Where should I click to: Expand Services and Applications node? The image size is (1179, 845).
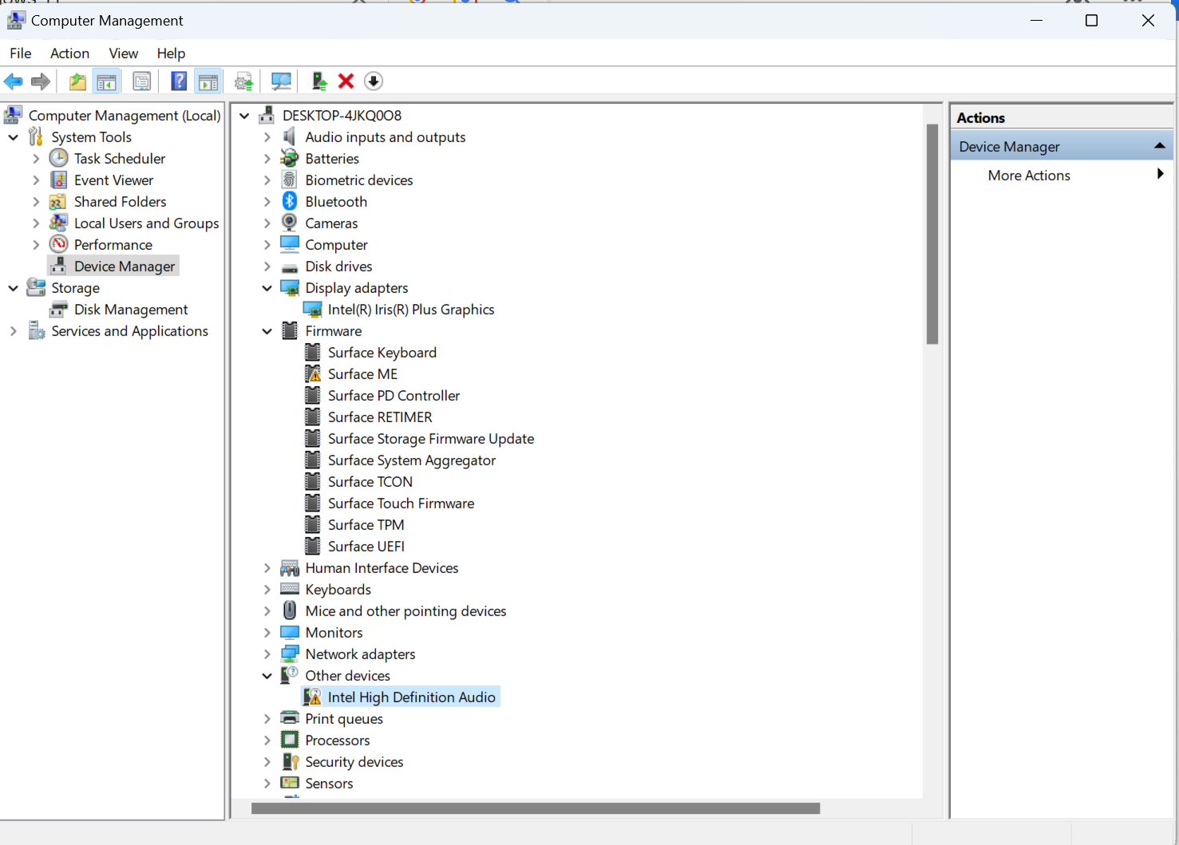coord(14,331)
